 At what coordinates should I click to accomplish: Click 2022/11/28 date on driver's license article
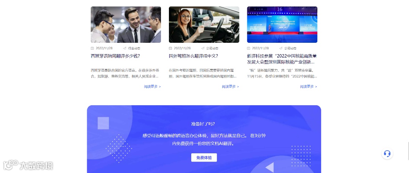182,48
